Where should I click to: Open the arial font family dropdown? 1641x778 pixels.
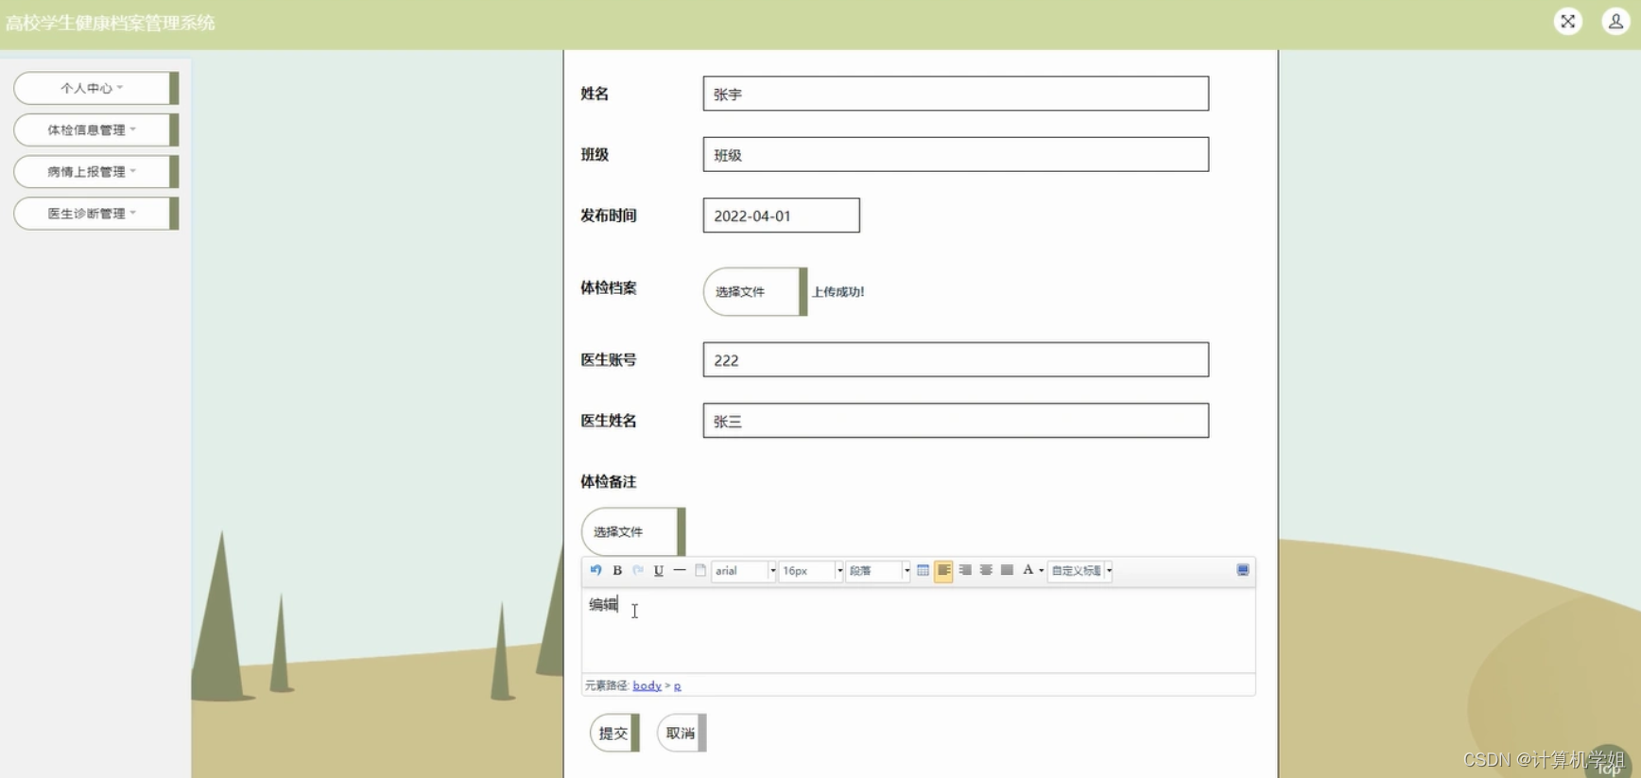coord(744,571)
